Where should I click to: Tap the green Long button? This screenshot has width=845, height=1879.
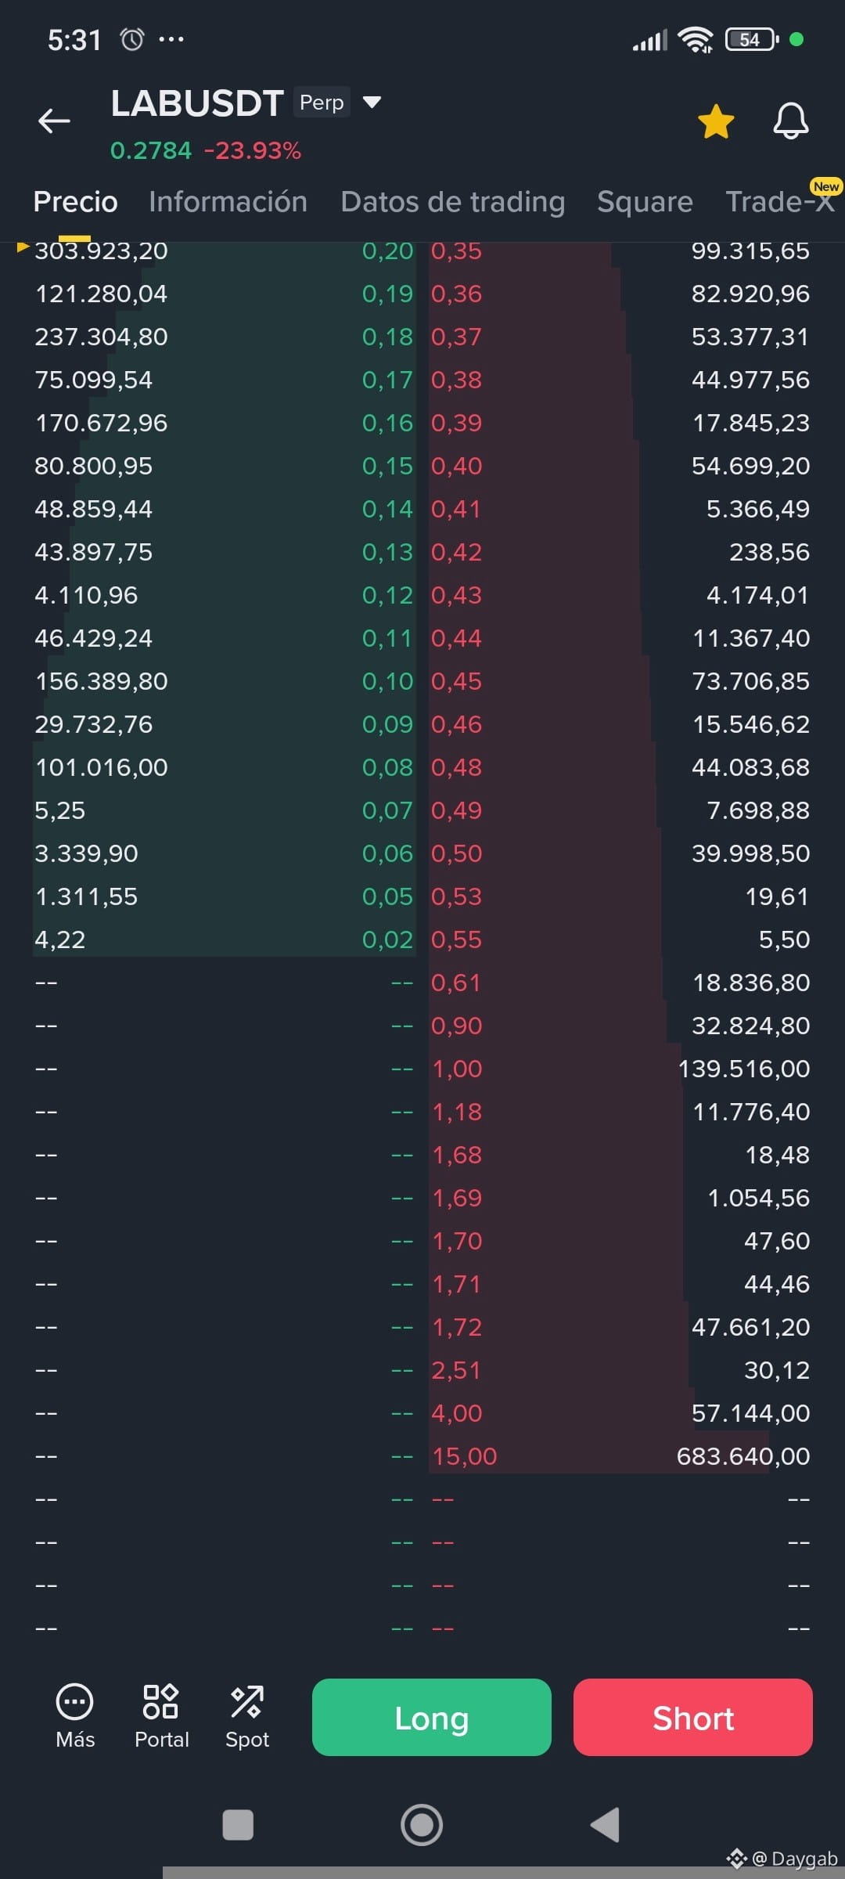[432, 1718]
